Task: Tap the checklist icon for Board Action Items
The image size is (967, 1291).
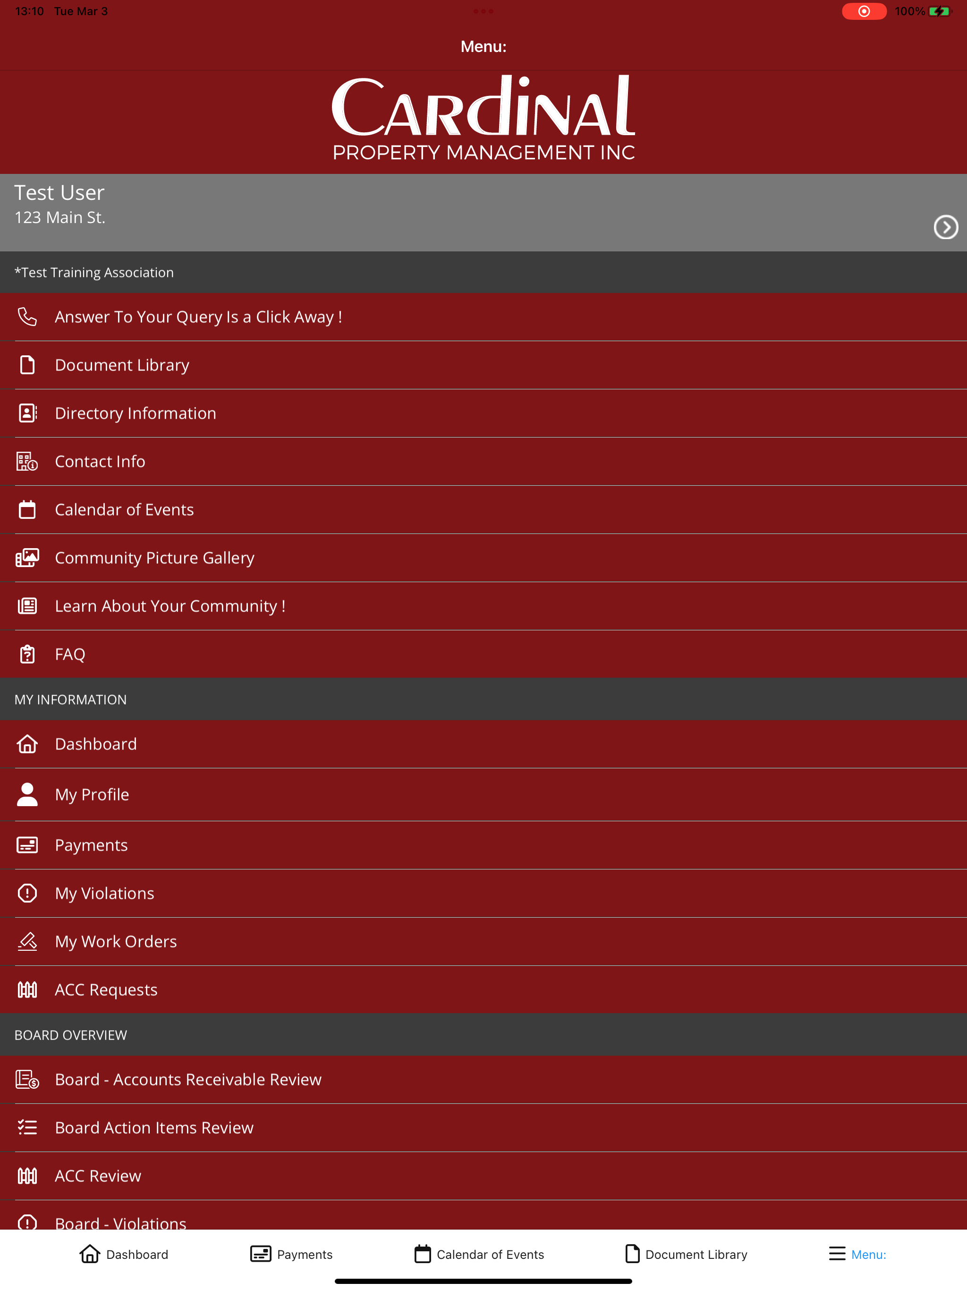Action: [x=27, y=1127]
